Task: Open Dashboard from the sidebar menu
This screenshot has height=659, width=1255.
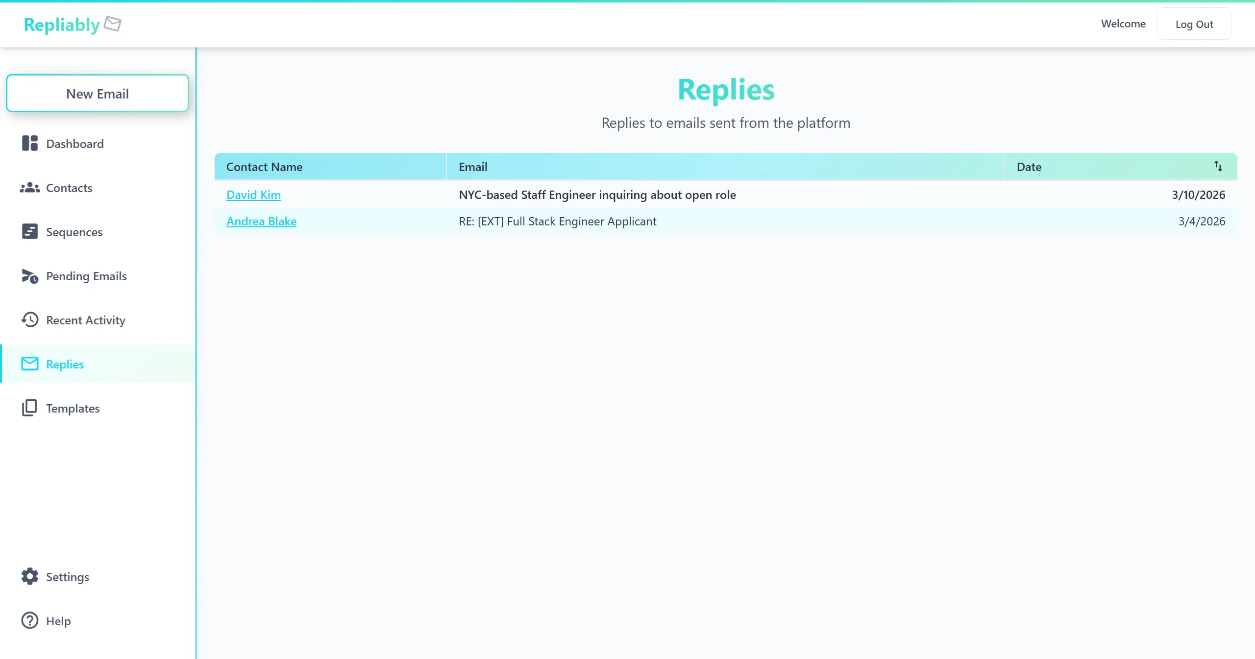Action: [x=74, y=143]
